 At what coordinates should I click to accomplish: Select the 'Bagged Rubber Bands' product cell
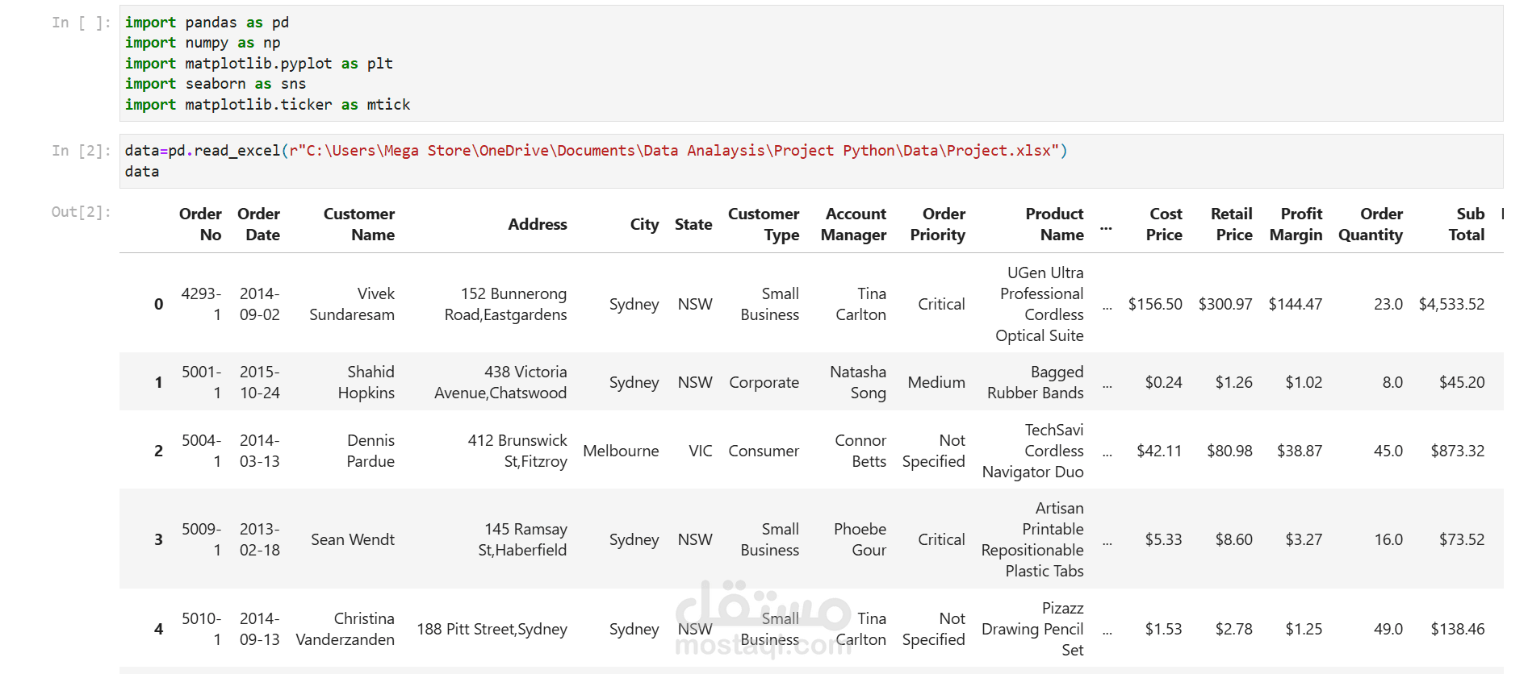click(1036, 382)
